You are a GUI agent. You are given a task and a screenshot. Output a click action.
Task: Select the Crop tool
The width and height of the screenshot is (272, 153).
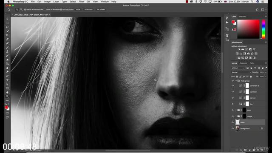click(x=7, y=35)
